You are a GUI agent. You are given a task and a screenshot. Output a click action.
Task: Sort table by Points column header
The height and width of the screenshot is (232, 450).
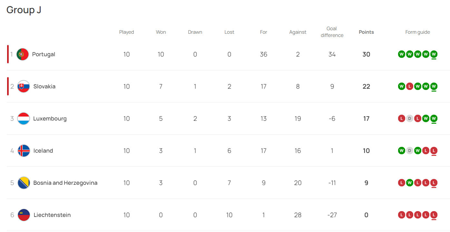coord(366,32)
